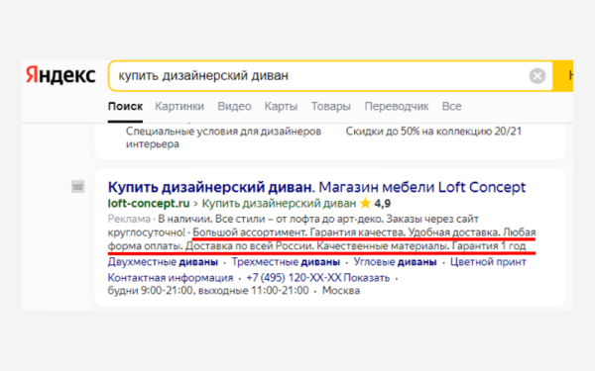Open the 'Двухместные диваны' sitelink
595x371 pixels.
pyautogui.click(x=163, y=262)
